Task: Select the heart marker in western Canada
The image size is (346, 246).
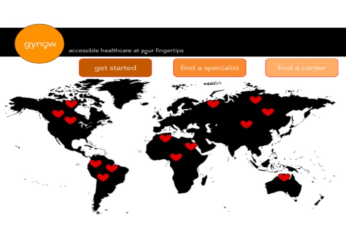Action: click(58, 114)
